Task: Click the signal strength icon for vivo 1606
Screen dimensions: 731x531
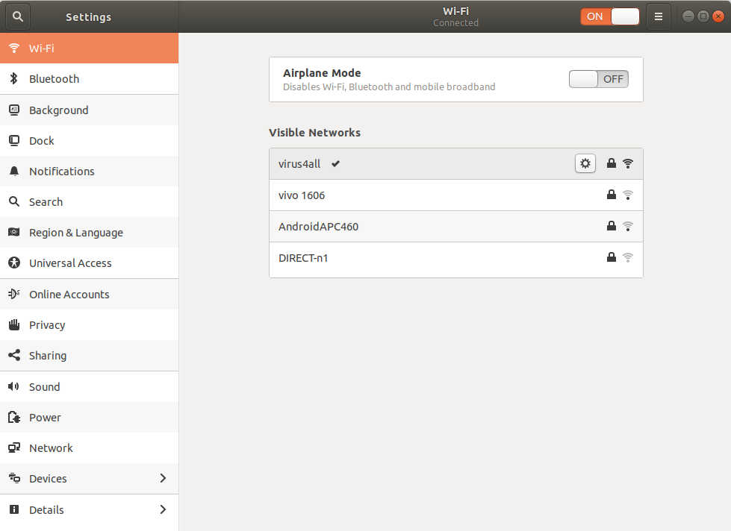Action: pyautogui.click(x=628, y=195)
